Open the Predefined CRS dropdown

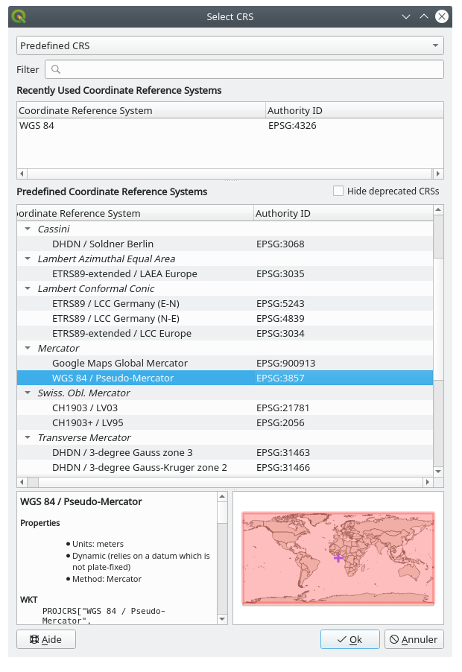[230, 45]
